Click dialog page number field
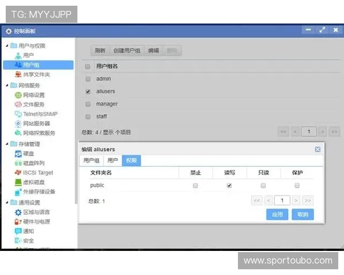This screenshot has height=275, width=344. tap(282, 201)
